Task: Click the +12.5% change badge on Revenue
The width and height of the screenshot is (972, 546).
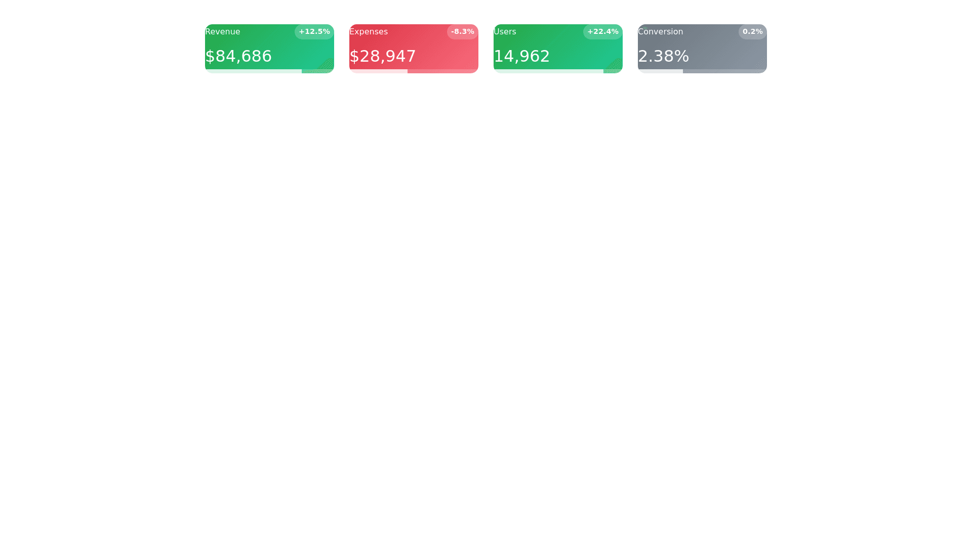Action: (314, 32)
